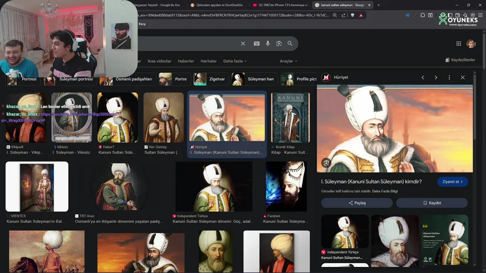486x273 pixels.
Task: Open the Haberler results tab
Action: (186, 61)
